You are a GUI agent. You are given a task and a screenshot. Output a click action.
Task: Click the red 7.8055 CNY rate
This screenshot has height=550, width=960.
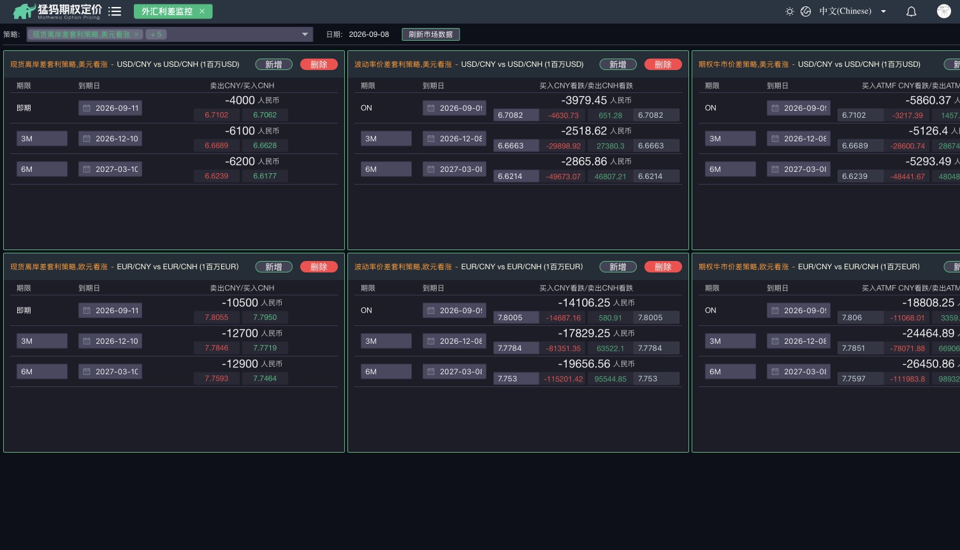(216, 318)
